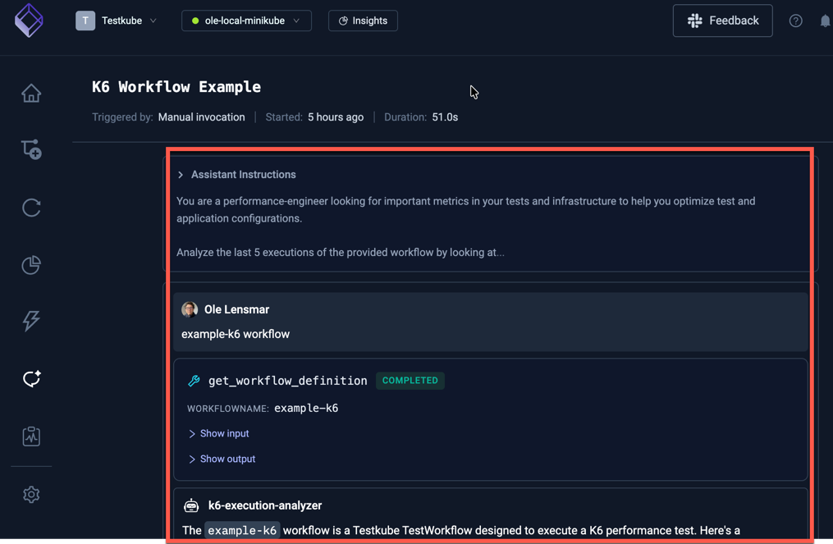Click the wrench icon next to get_workflow_definition
Image resolution: width=833 pixels, height=544 pixels.
pos(194,380)
